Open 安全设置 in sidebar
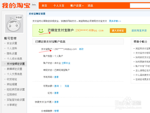Image resolution: width=150 pixels, height=113 pixels. click(x=12, y=43)
